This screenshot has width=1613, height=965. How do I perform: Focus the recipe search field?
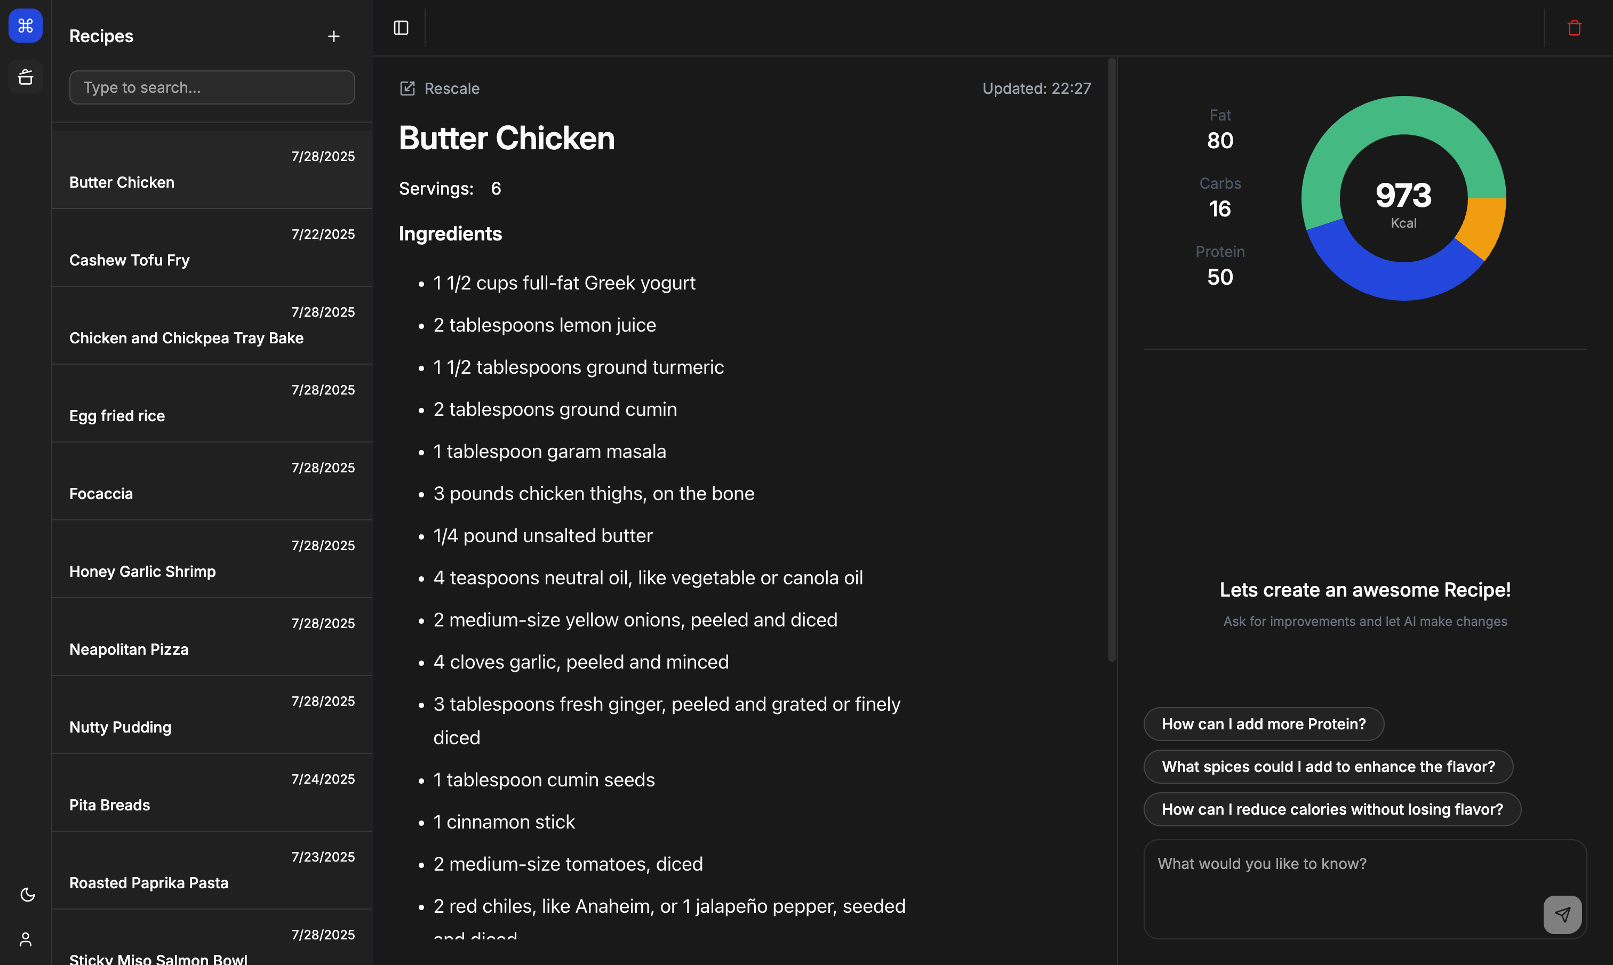212,87
